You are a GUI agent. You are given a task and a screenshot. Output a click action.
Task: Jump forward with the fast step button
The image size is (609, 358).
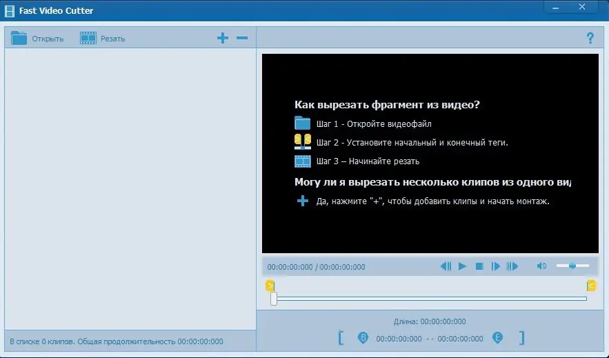coord(512,266)
